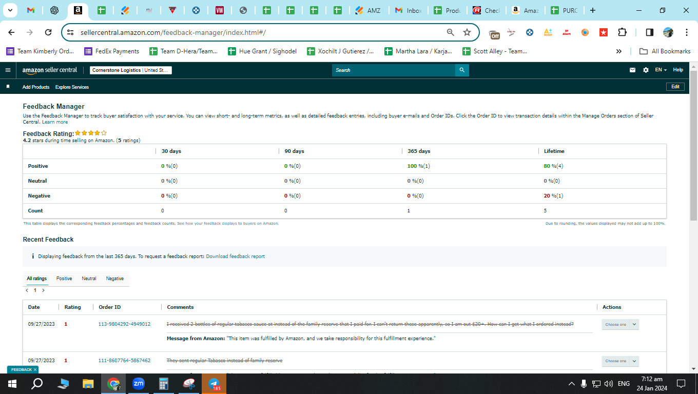Screen dimensions: 698x394
Task: Go back to previous page
Action: coord(11,32)
